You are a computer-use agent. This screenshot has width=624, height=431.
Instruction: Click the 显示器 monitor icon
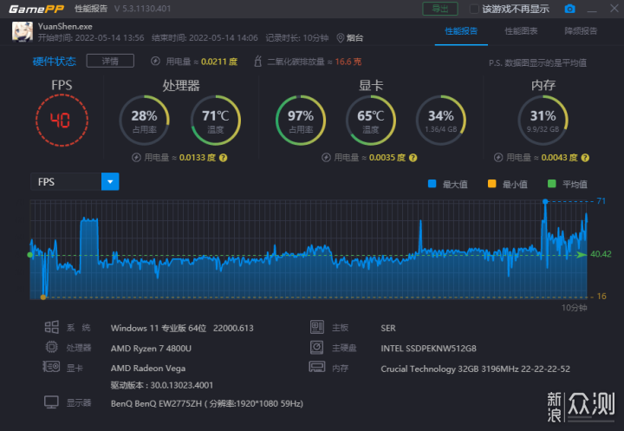(51, 402)
